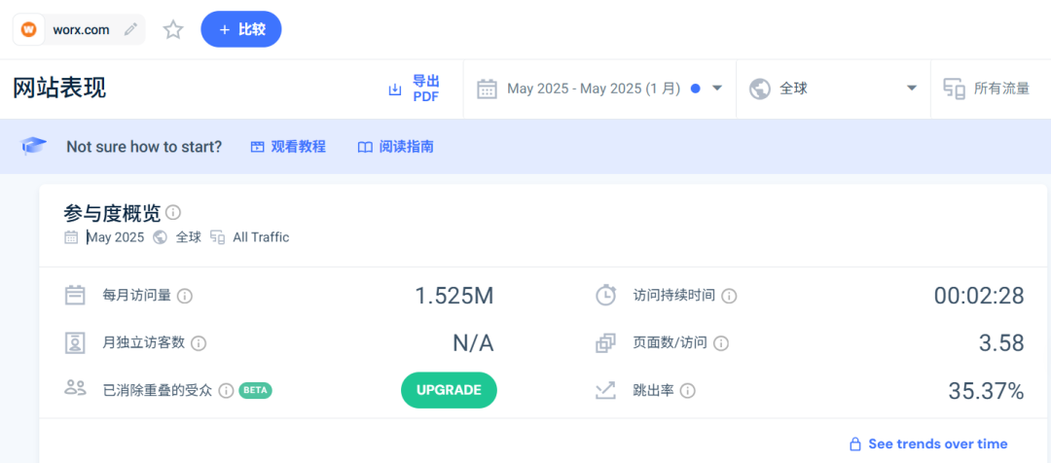
Task: Show info tooltip for 跳出率
Action: (x=688, y=390)
